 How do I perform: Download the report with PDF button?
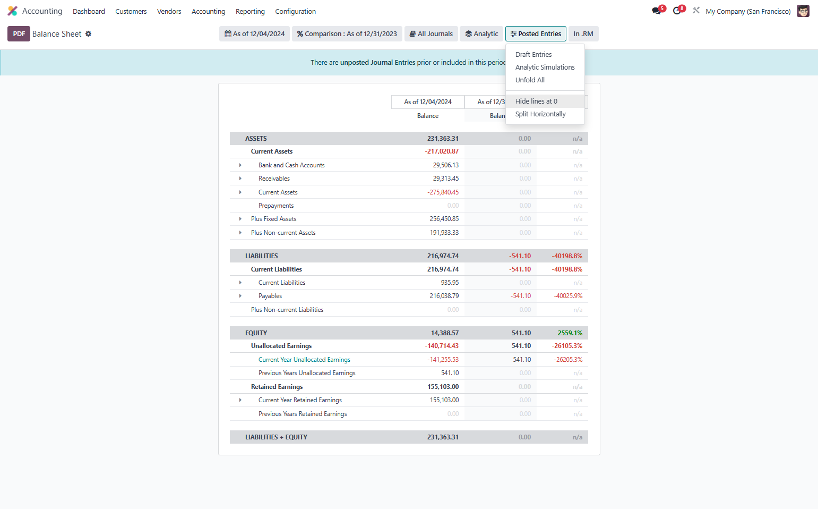[19, 34]
